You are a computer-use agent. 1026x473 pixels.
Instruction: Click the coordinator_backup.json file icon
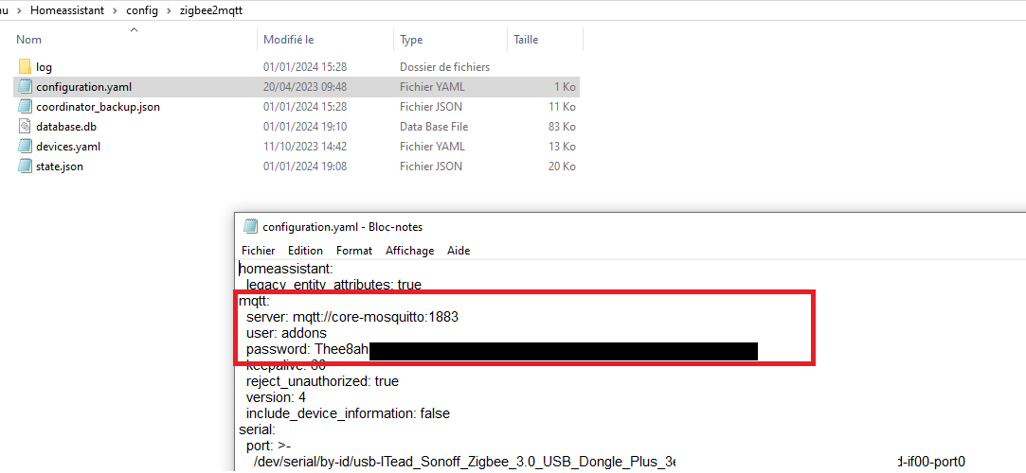tap(25, 107)
